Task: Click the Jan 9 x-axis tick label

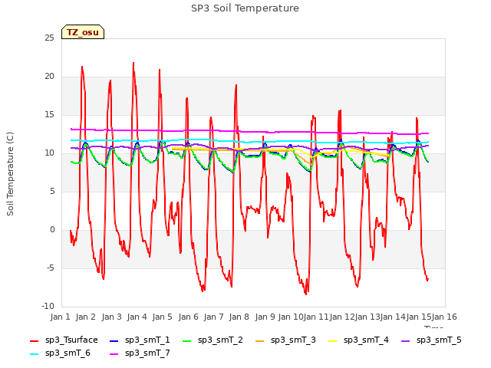Action: pos(265,317)
